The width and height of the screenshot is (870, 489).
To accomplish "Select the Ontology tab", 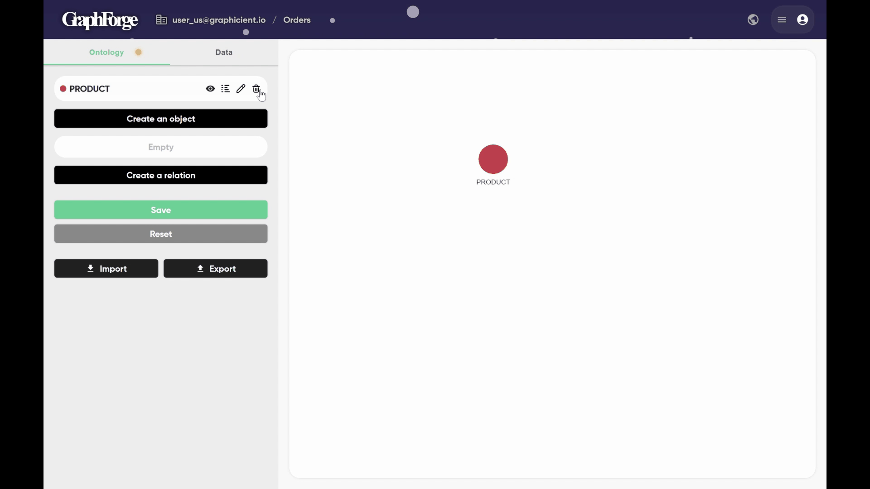I will (106, 53).
